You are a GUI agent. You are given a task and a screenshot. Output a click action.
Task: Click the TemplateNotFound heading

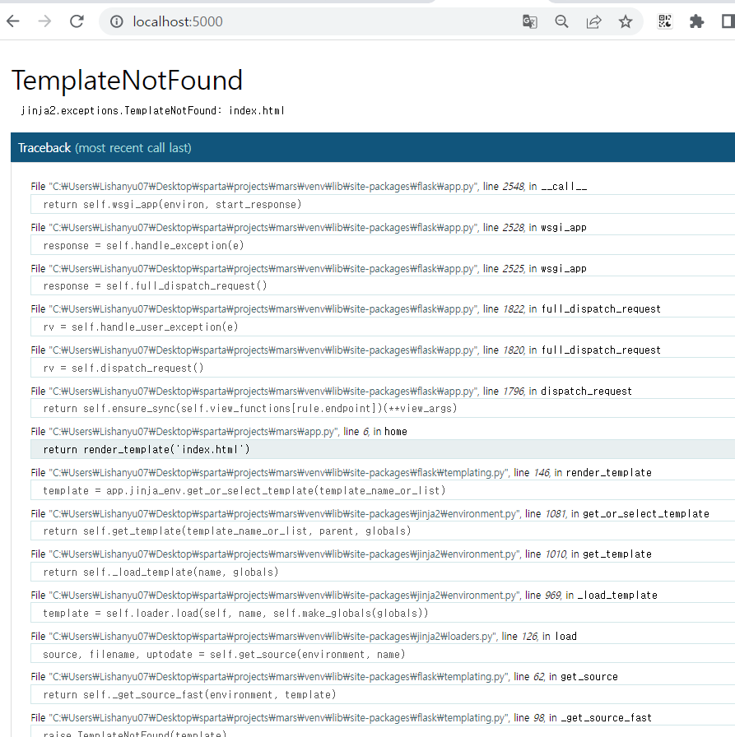[127, 81]
